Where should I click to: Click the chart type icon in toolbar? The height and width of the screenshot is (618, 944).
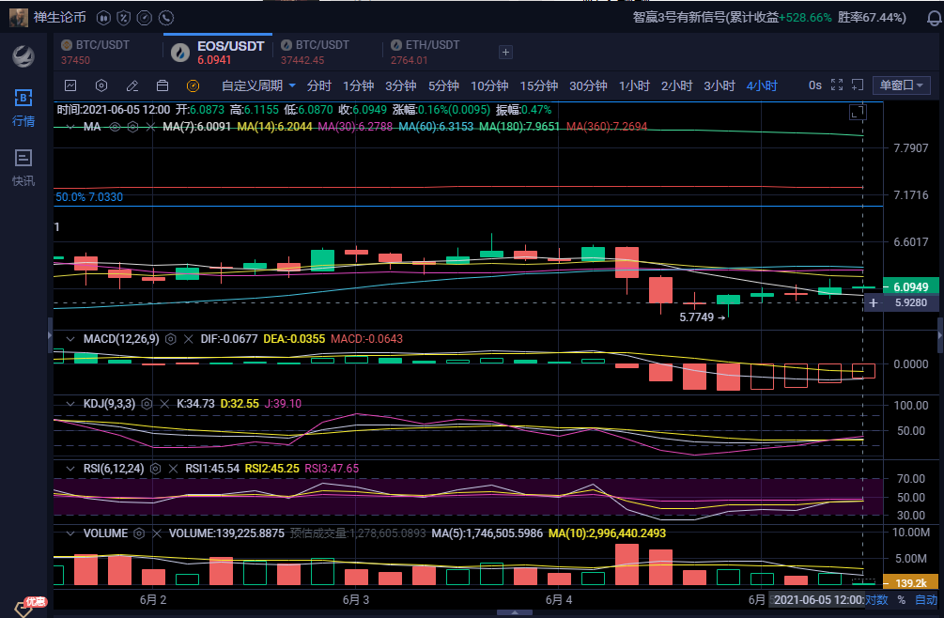pyautogui.click(x=70, y=85)
